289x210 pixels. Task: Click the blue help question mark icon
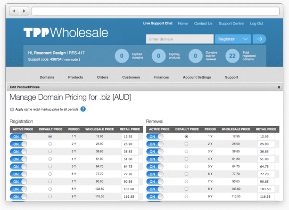click(83, 109)
